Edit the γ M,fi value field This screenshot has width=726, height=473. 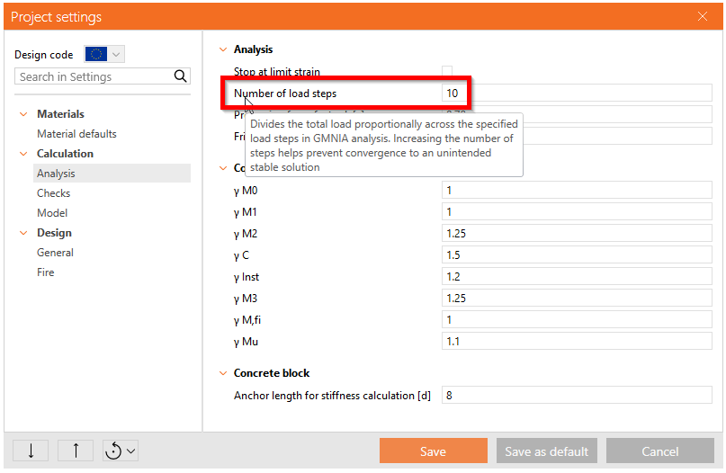(577, 320)
